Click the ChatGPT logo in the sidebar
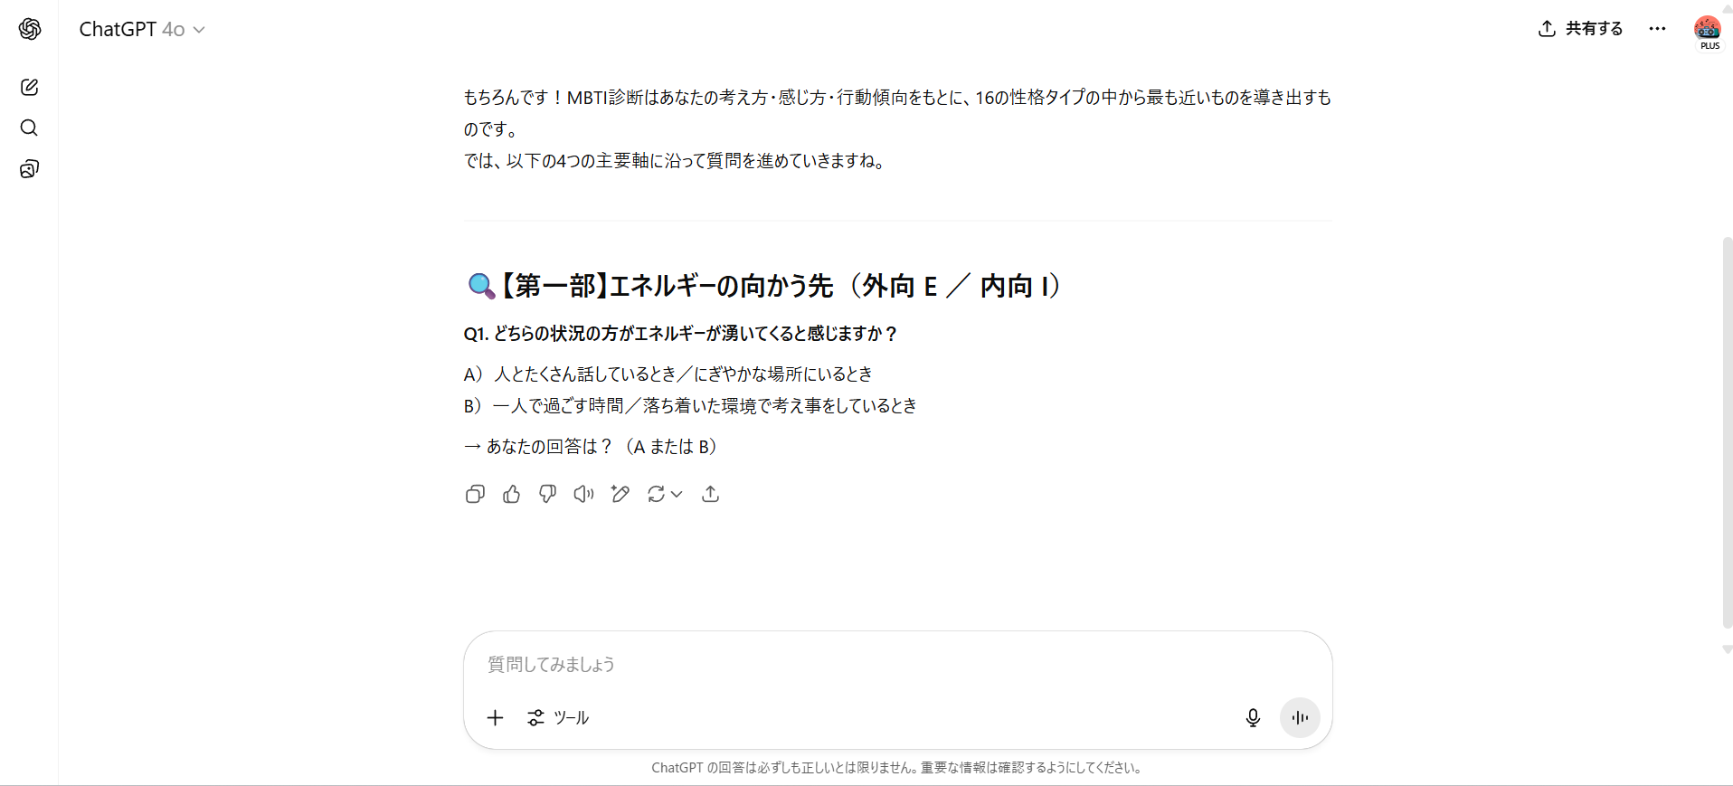Viewport: 1733px width, 786px height. pos(30,29)
